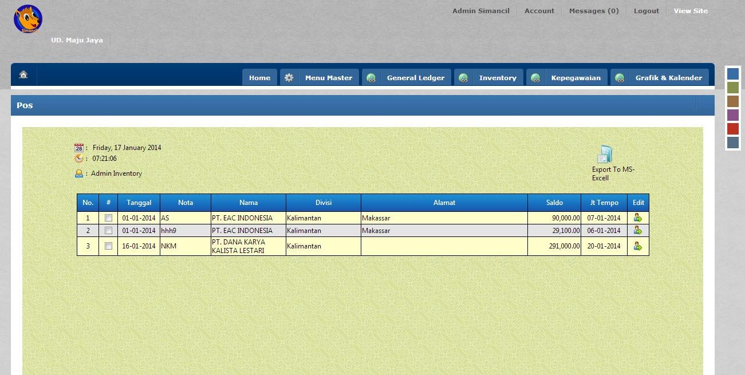Check the checkbox for nota AS
This screenshot has width=745, height=375.
click(x=108, y=218)
